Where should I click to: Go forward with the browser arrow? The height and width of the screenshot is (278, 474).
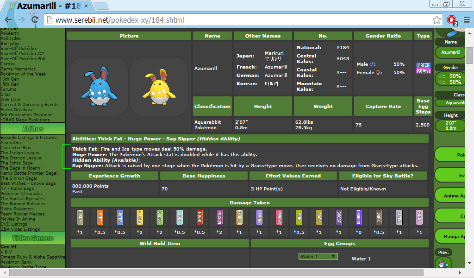click(21, 20)
